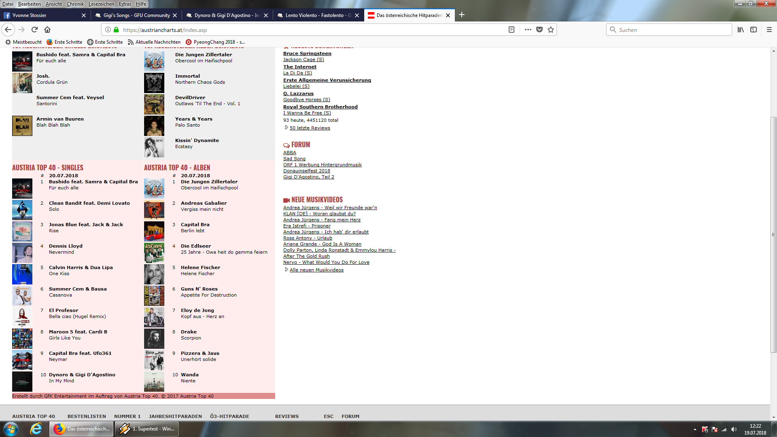Viewport: 777px width, 437px height.
Task: Open Helene Fischer album cover thumbnail
Action: click(154, 274)
